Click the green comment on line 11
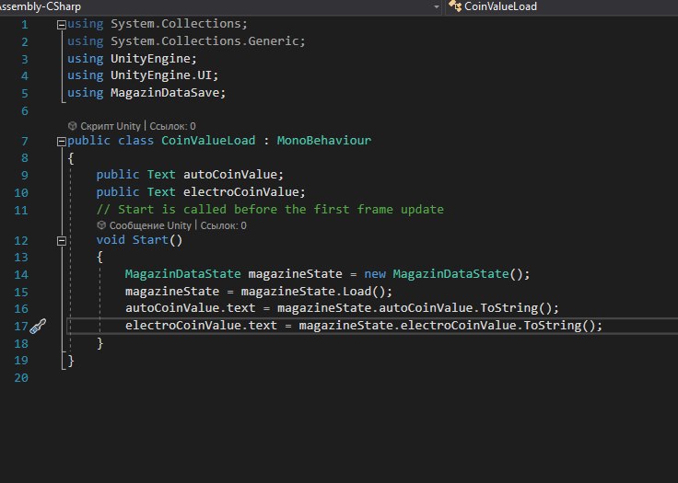Image resolution: width=678 pixels, height=483 pixels. 270,210
